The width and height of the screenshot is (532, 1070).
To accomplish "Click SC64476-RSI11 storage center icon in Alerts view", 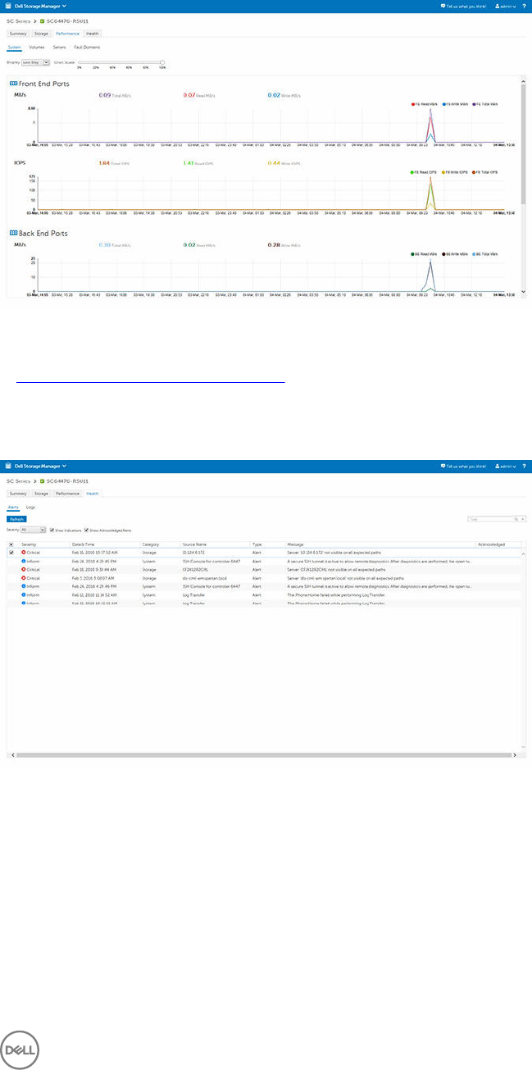I will tap(42, 480).
